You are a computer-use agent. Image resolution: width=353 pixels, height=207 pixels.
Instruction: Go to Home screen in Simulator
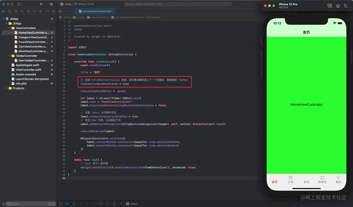click(338, 6)
